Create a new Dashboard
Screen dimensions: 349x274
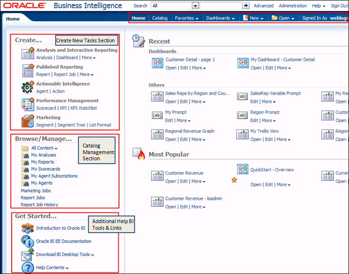pos(67,58)
